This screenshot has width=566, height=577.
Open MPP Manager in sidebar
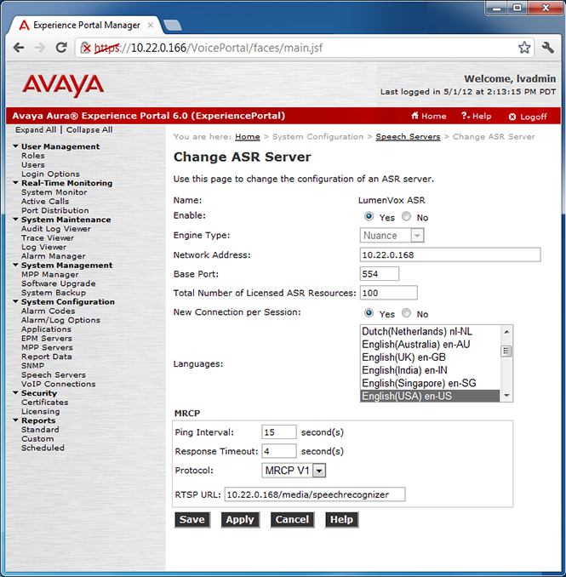[x=49, y=275]
